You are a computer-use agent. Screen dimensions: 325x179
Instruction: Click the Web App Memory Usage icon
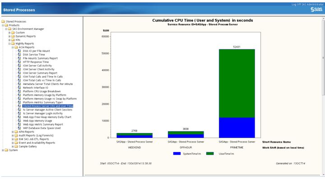[x=19, y=121]
